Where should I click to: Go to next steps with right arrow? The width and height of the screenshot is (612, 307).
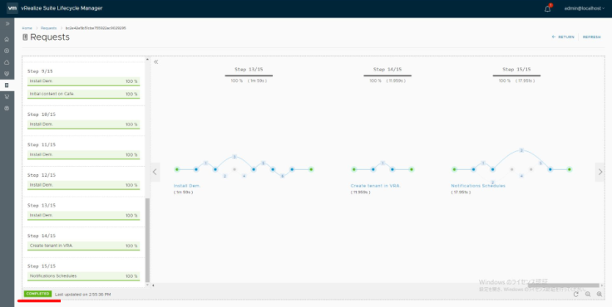coord(600,172)
